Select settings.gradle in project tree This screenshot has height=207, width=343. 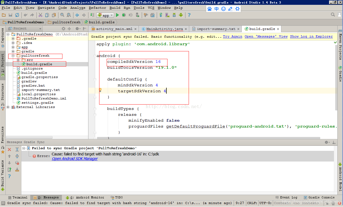[x=37, y=103]
